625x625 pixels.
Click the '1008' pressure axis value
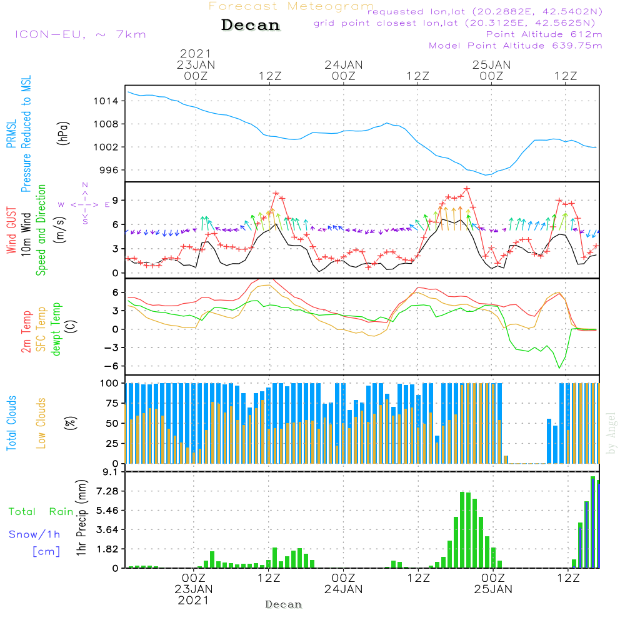coord(106,124)
